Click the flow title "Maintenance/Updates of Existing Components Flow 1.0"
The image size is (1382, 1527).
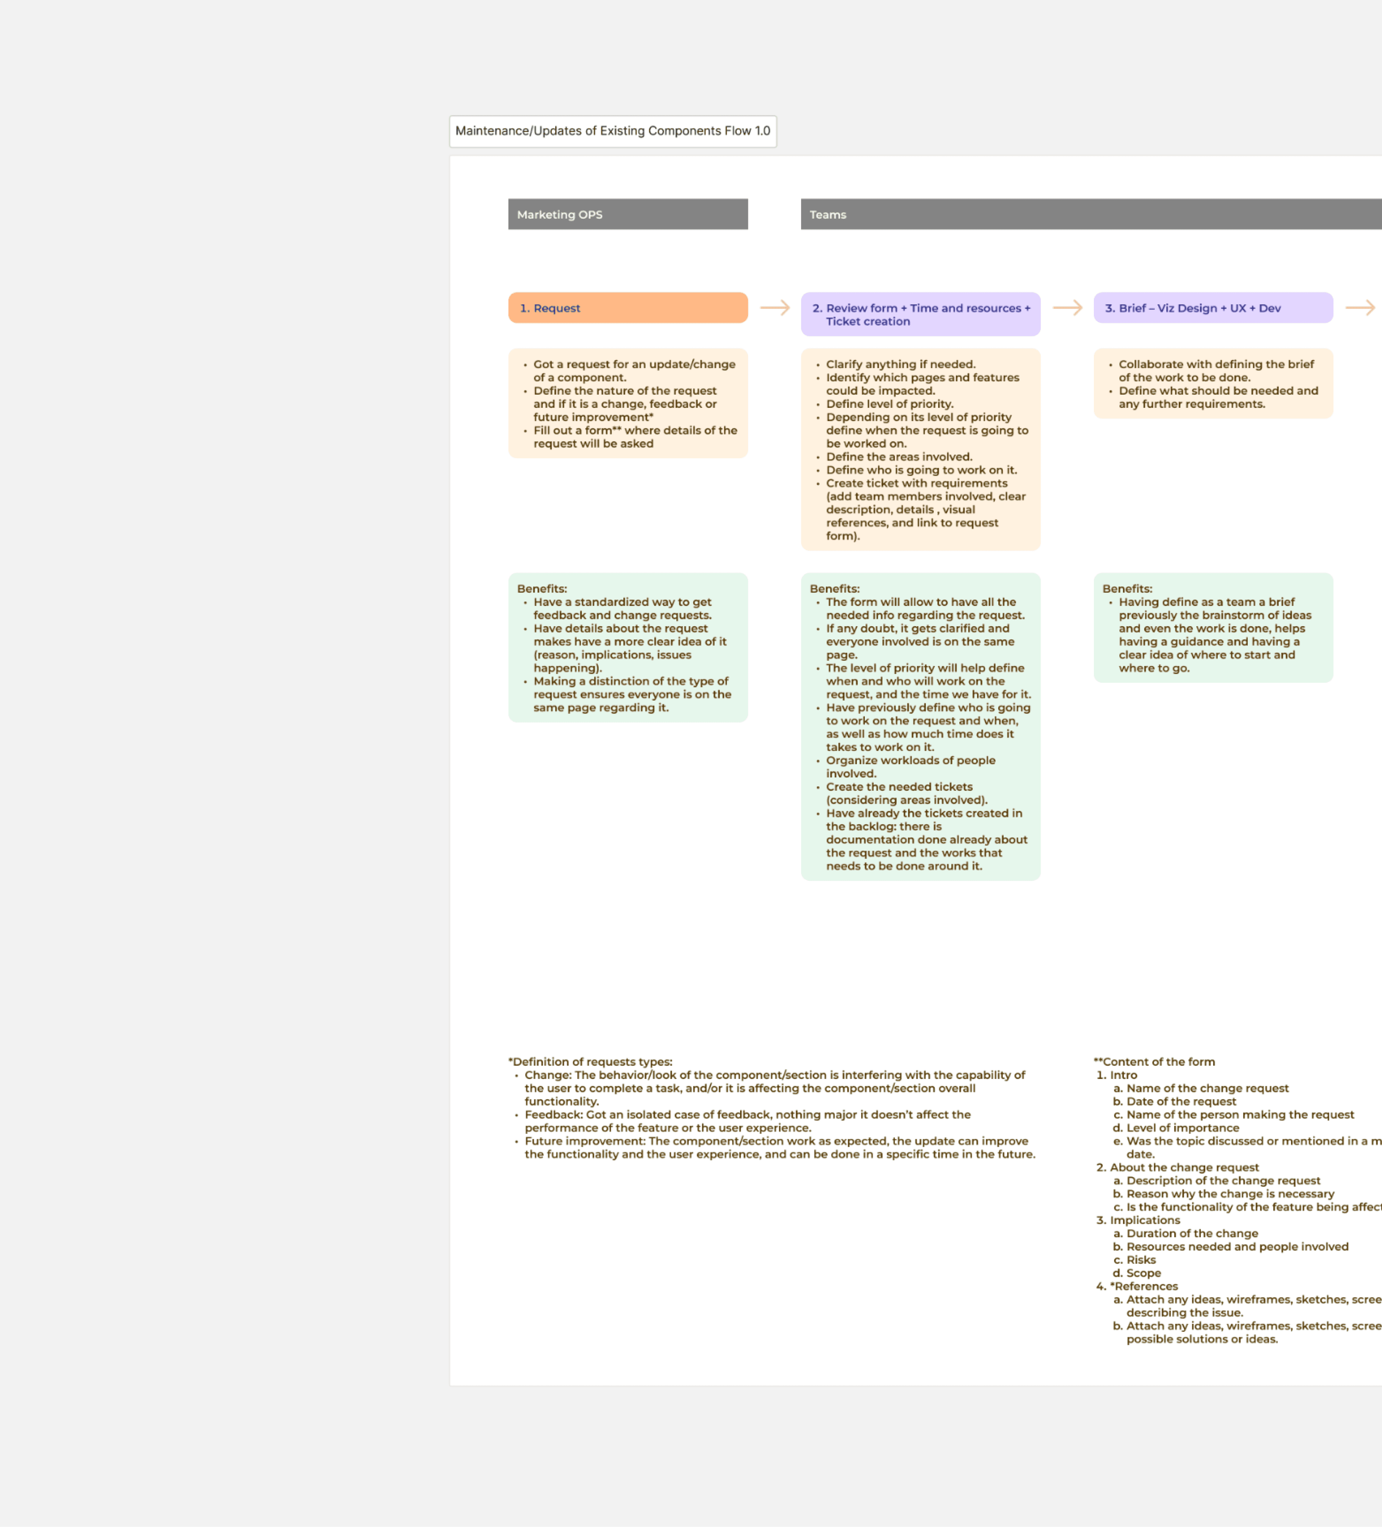tap(613, 130)
